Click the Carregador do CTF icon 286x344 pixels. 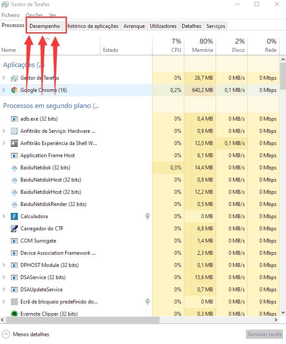(x=14, y=229)
